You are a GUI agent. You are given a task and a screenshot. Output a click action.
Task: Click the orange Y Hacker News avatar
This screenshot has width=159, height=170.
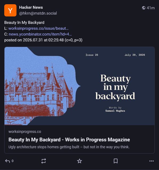click(10, 10)
